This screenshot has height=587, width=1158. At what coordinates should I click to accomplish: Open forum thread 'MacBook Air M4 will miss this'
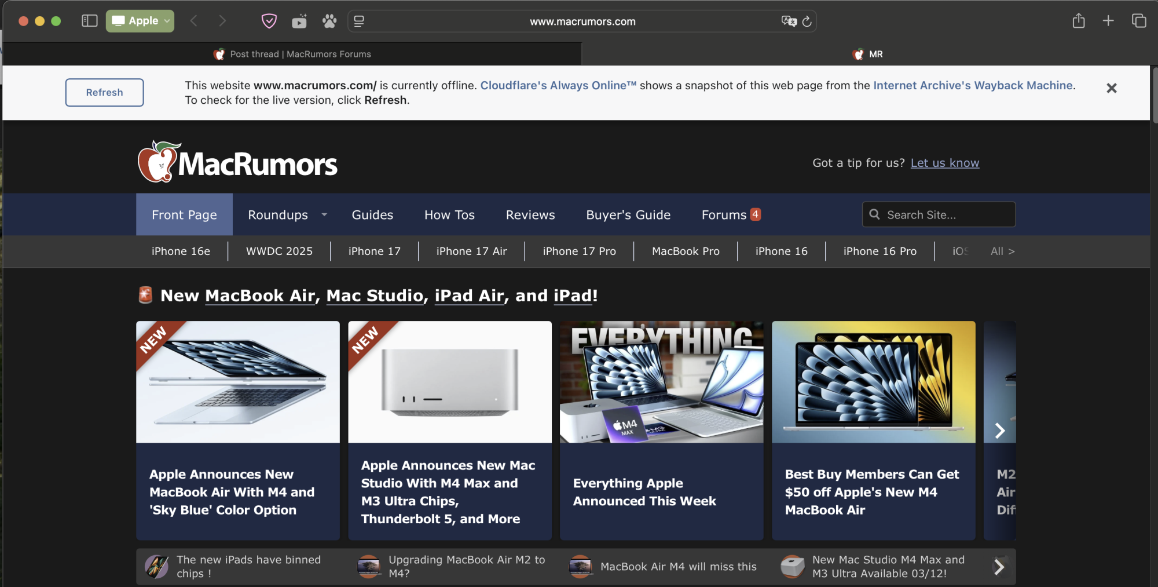coord(678,567)
